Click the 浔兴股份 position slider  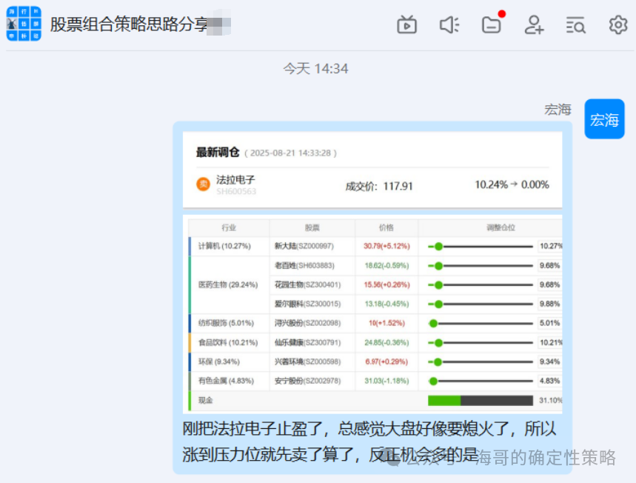pyautogui.click(x=481, y=324)
